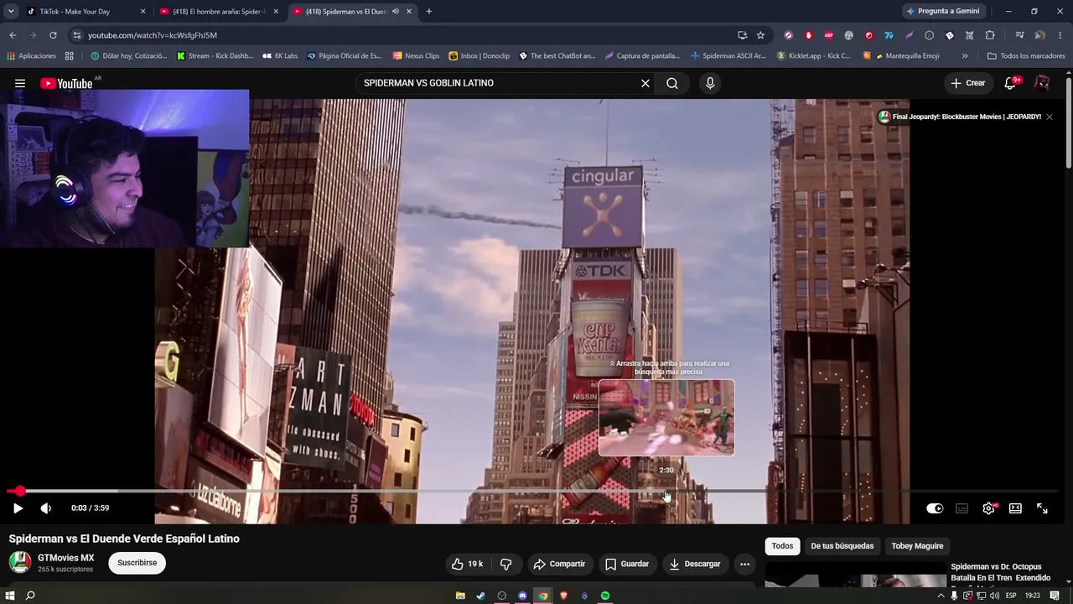This screenshot has width=1073, height=604.
Task: Click the YouTube search input field
Action: coord(499,83)
